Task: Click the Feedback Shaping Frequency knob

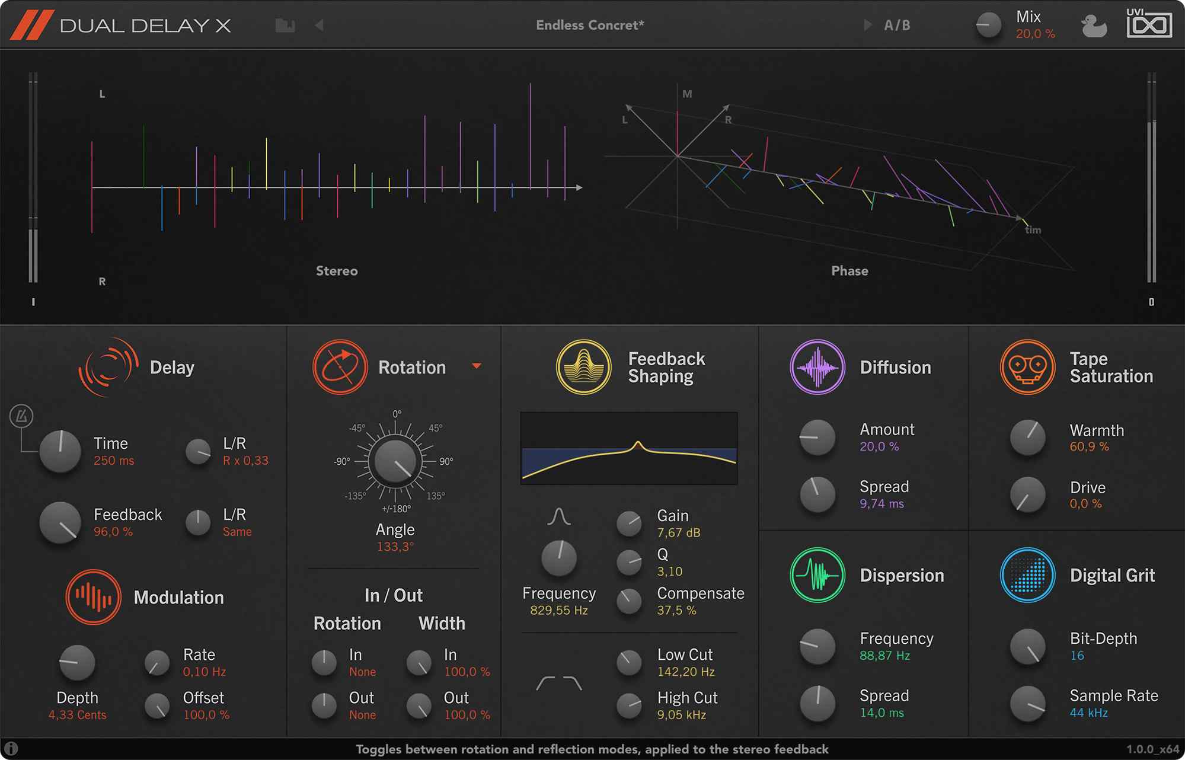Action: coord(559,558)
